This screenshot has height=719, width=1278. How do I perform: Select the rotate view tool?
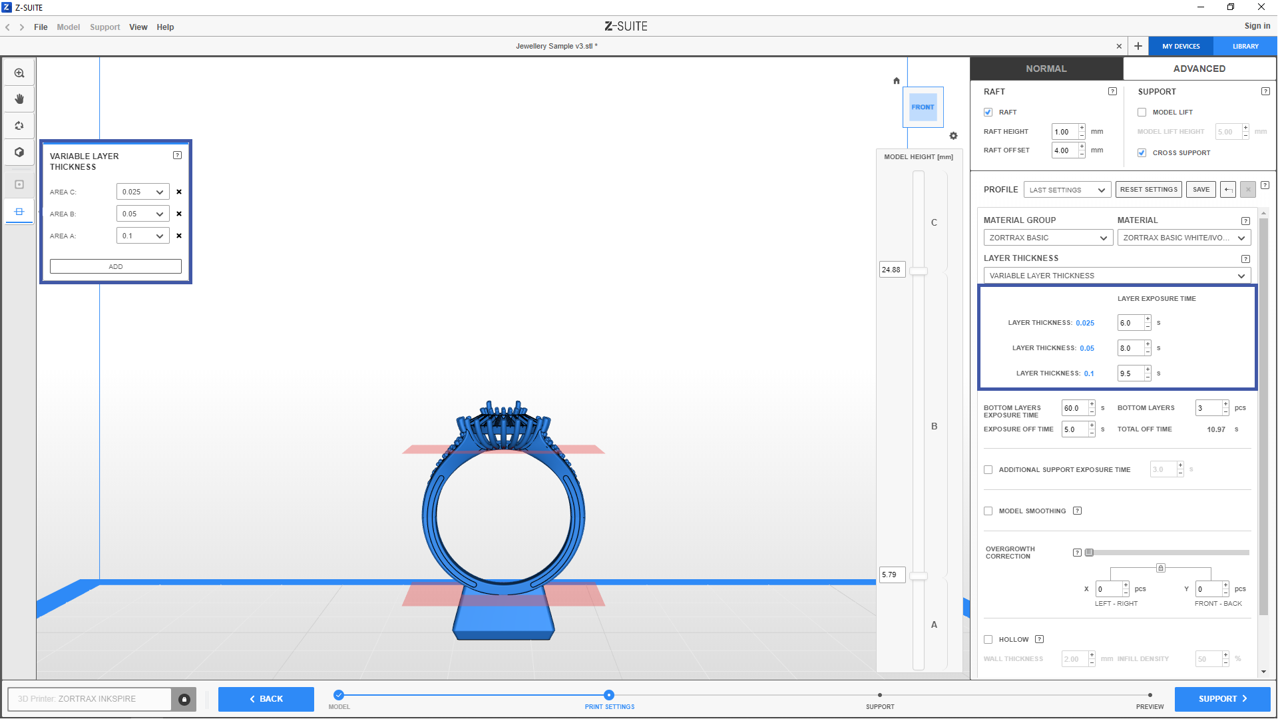tap(19, 126)
